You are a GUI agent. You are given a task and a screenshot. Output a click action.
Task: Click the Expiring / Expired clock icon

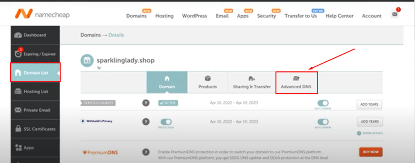tap(18, 54)
